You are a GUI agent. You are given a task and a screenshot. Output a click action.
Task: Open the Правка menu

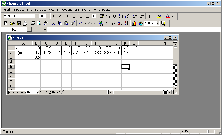(x=19, y=10)
